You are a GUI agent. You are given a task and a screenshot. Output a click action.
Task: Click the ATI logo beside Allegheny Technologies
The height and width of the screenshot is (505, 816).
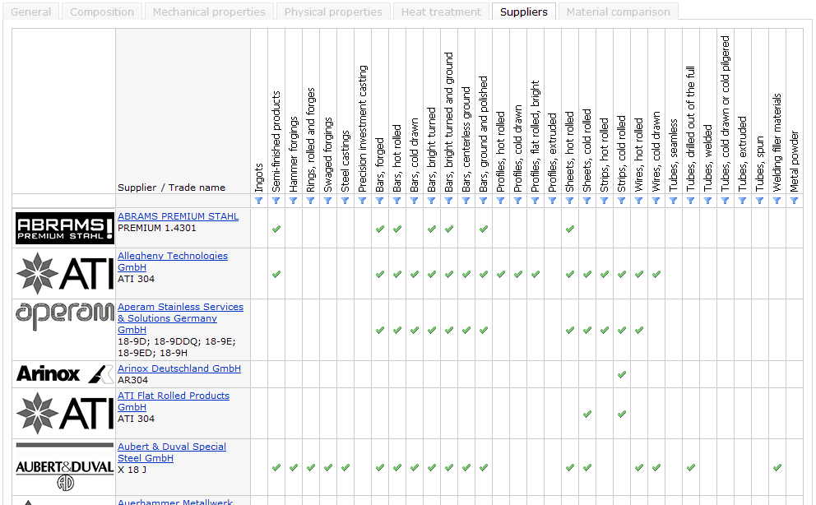[64, 274]
